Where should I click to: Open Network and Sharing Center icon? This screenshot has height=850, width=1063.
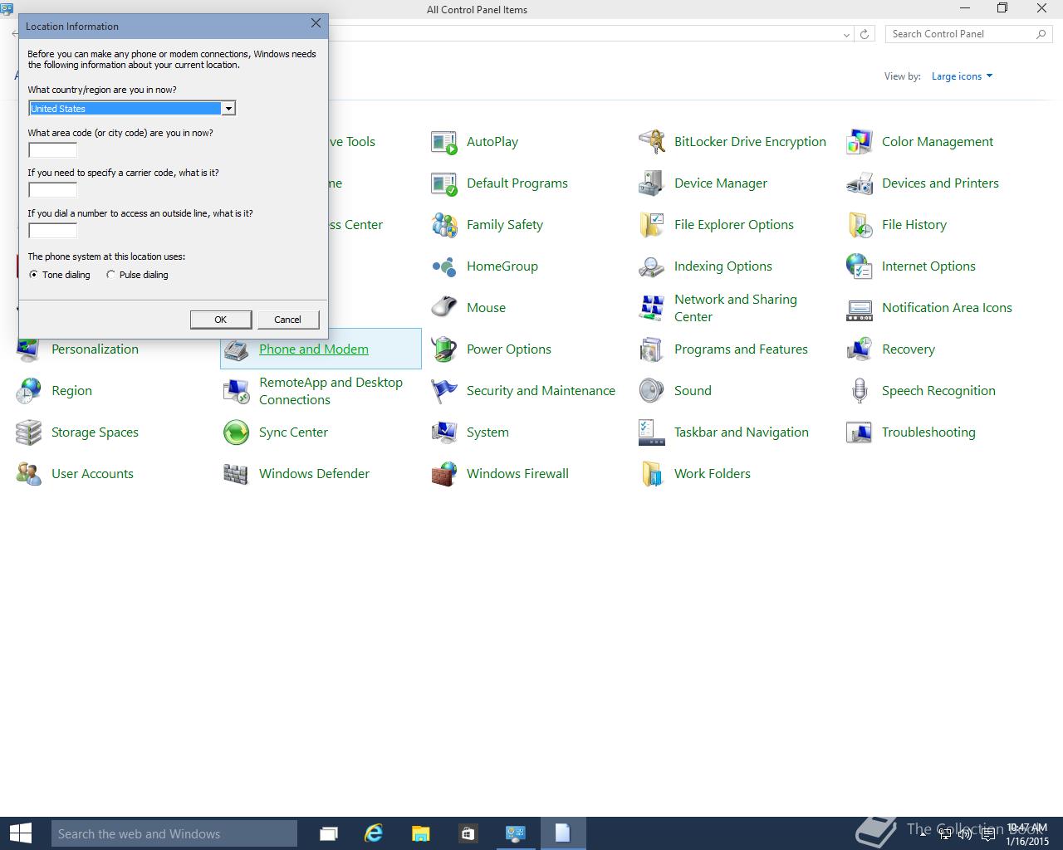point(652,308)
